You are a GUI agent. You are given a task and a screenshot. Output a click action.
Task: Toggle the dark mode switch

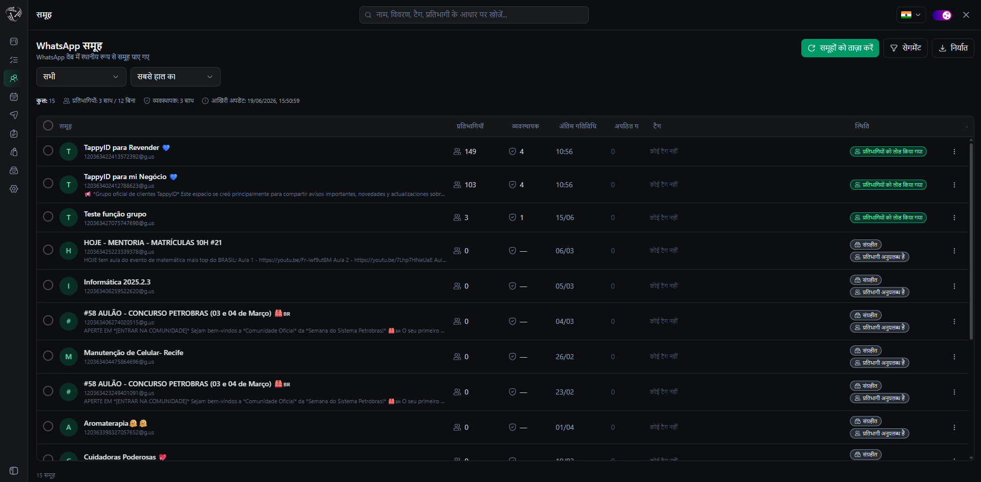[942, 15]
